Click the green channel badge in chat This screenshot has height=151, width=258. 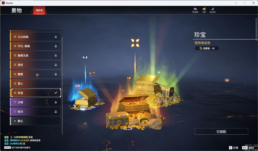pyautogui.click(x=7, y=137)
